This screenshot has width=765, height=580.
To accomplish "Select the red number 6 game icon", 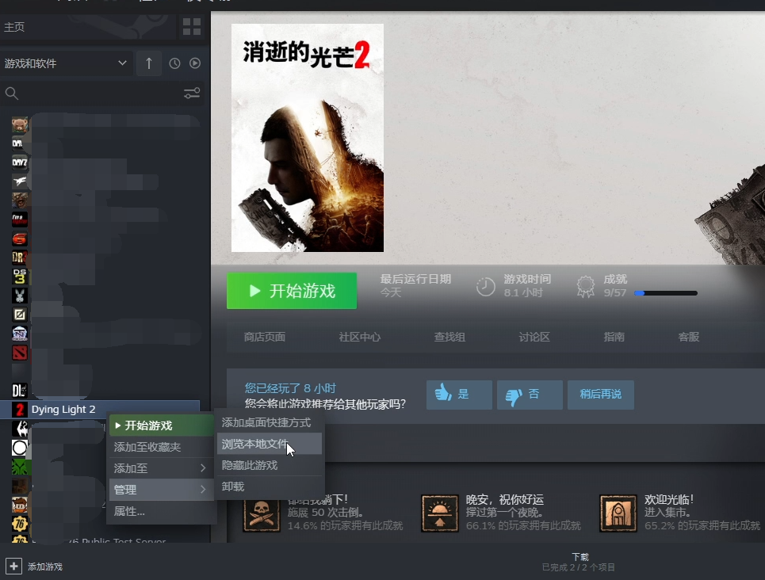I will click(20, 238).
